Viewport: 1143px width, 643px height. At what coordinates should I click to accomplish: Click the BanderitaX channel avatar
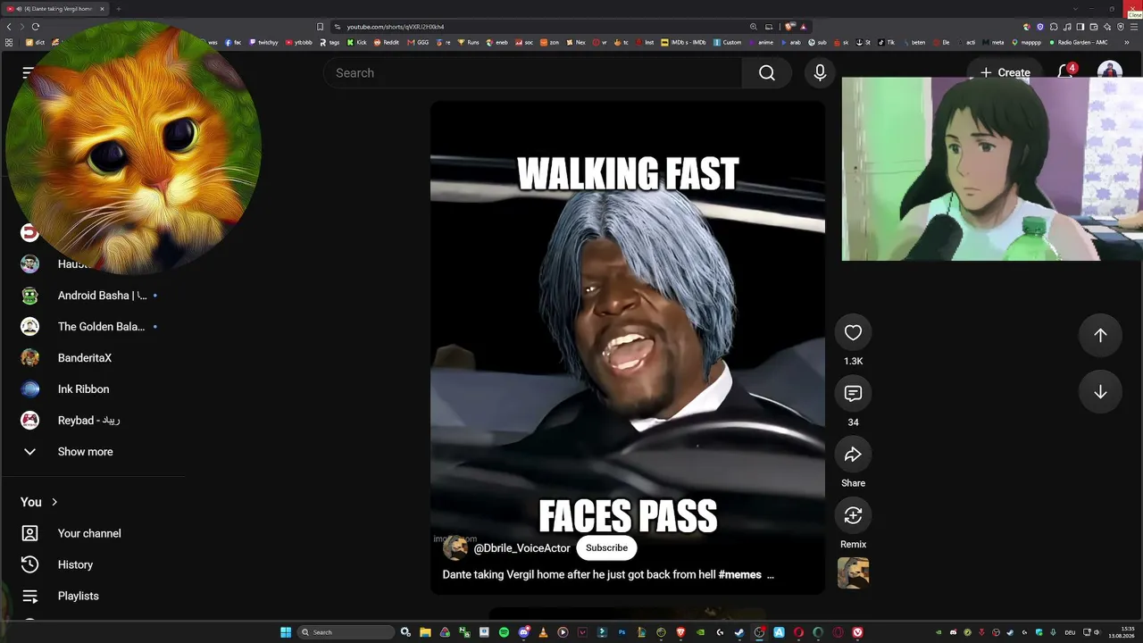click(x=29, y=358)
